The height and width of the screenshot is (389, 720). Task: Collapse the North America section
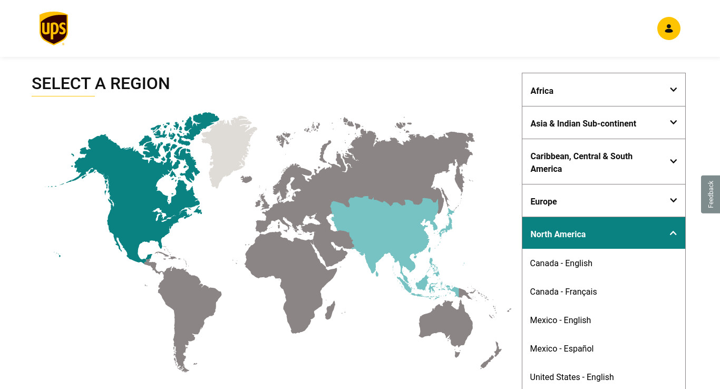(604, 233)
